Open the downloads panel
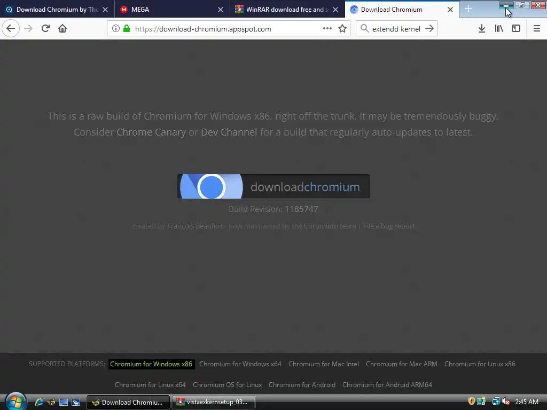This screenshot has height=410, width=547. (482, 29)
